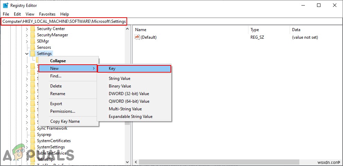Select the Security Center key
The image size is (343, 166).
pyautogui.click(x=51, y=29)
